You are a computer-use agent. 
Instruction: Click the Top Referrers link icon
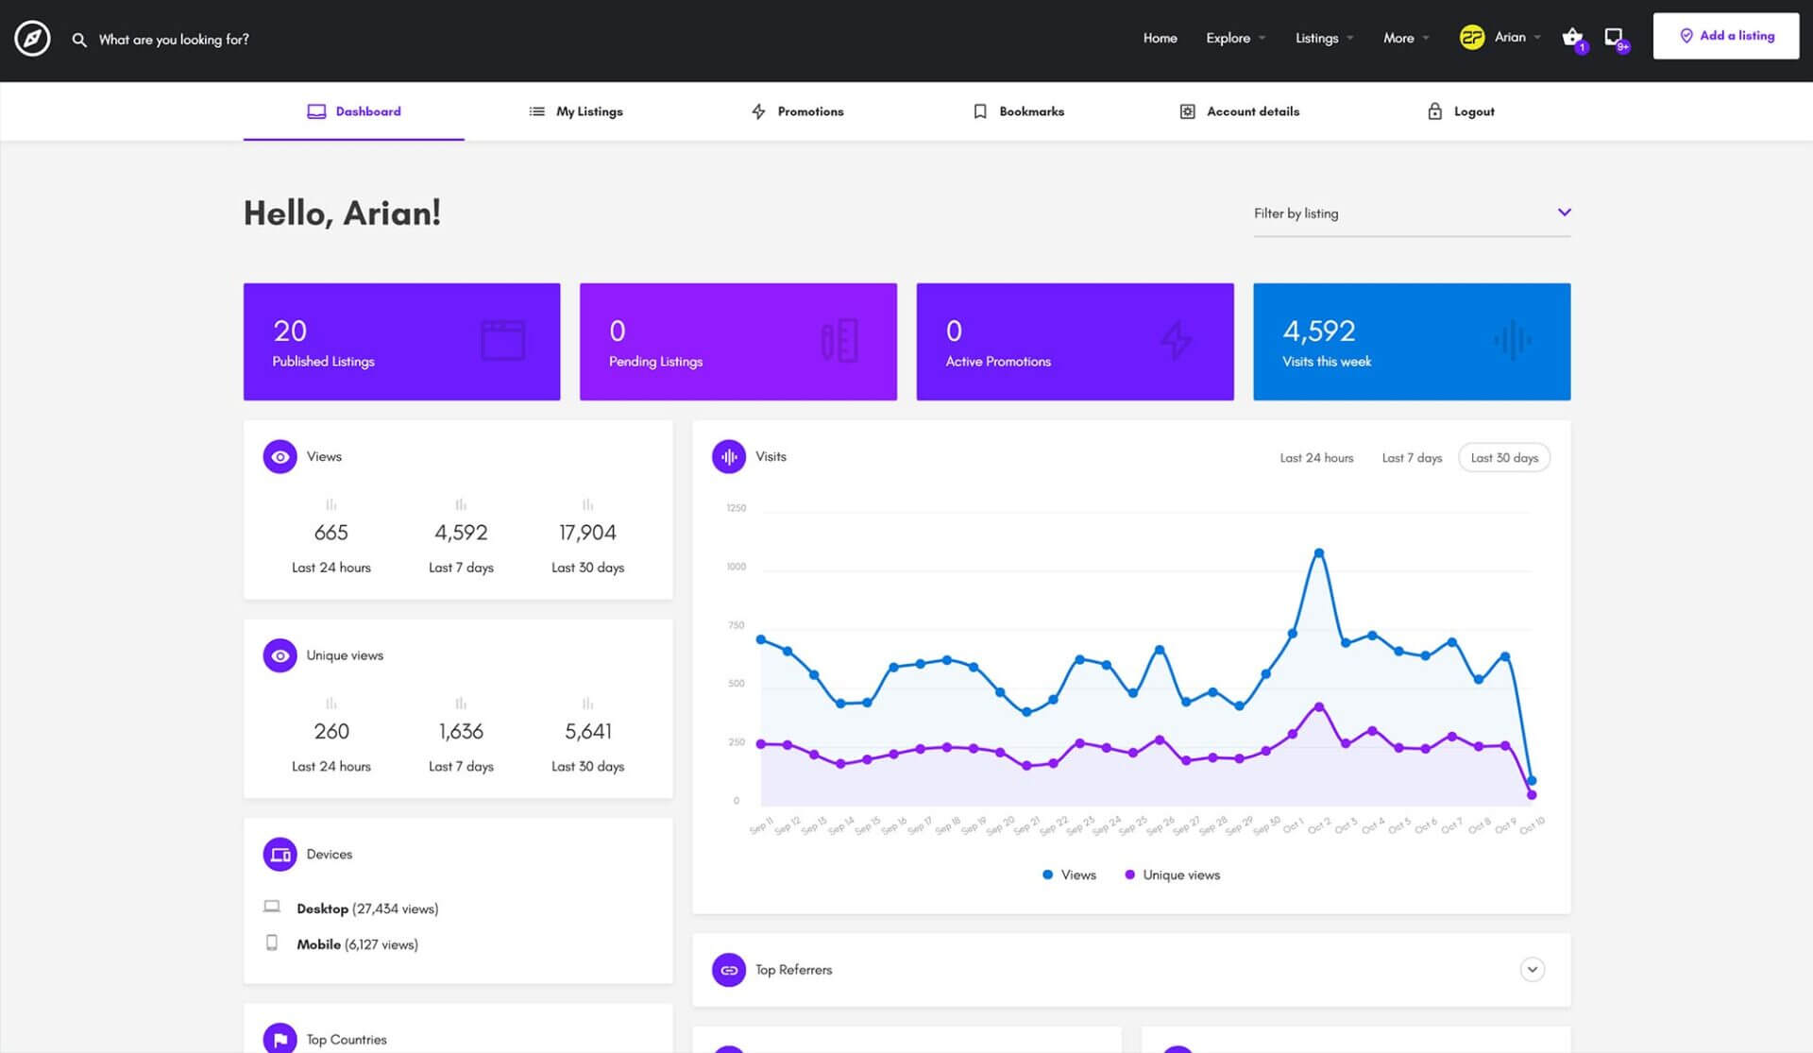(x=728, y=969)
